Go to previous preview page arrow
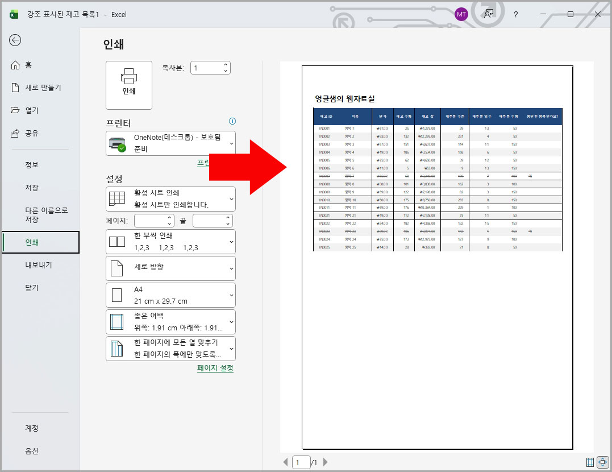612x472 pixels. (285, 462)
